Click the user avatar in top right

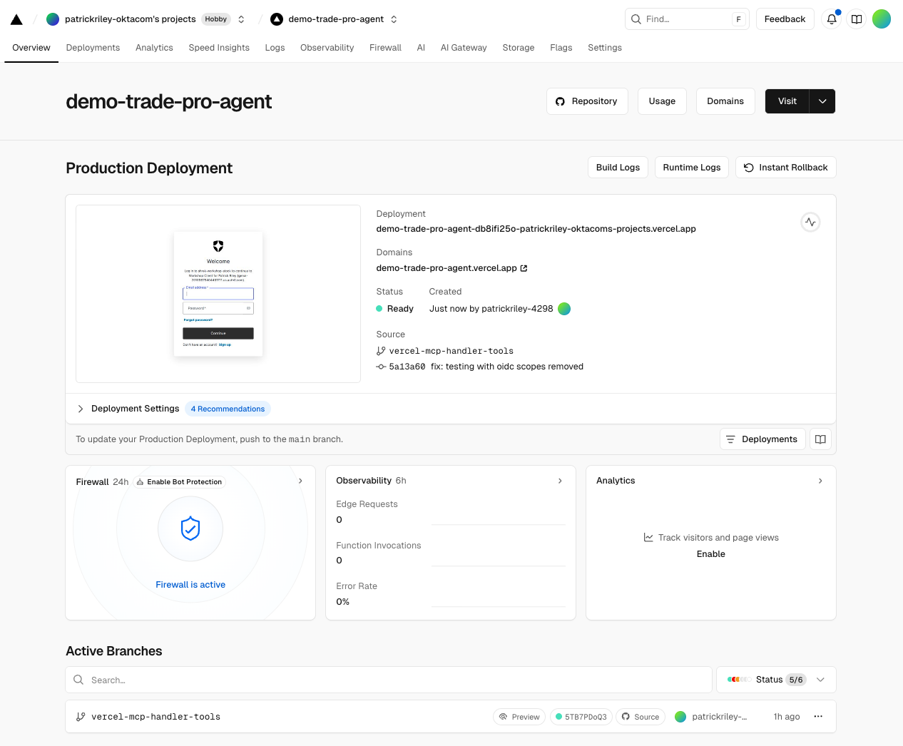pos(882,19)
